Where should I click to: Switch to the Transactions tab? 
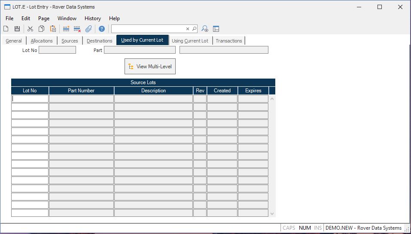[228, 41]
